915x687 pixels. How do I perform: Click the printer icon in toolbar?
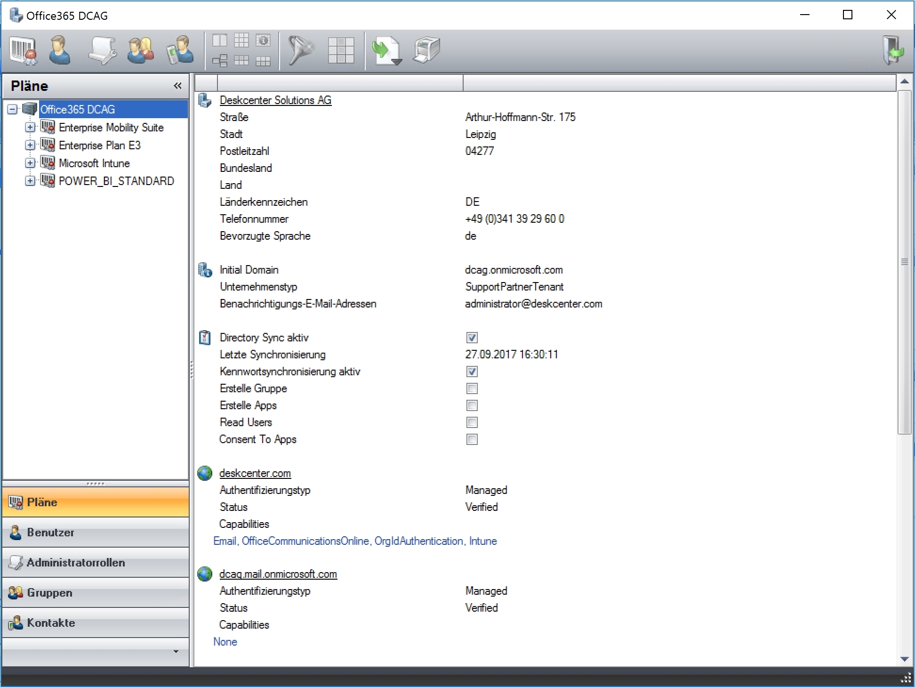[426, 50]
